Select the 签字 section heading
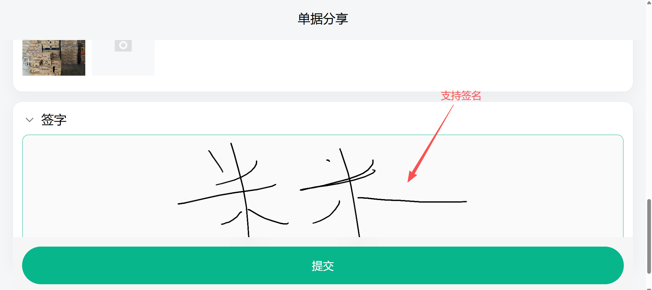 click(x=54, y=120)
